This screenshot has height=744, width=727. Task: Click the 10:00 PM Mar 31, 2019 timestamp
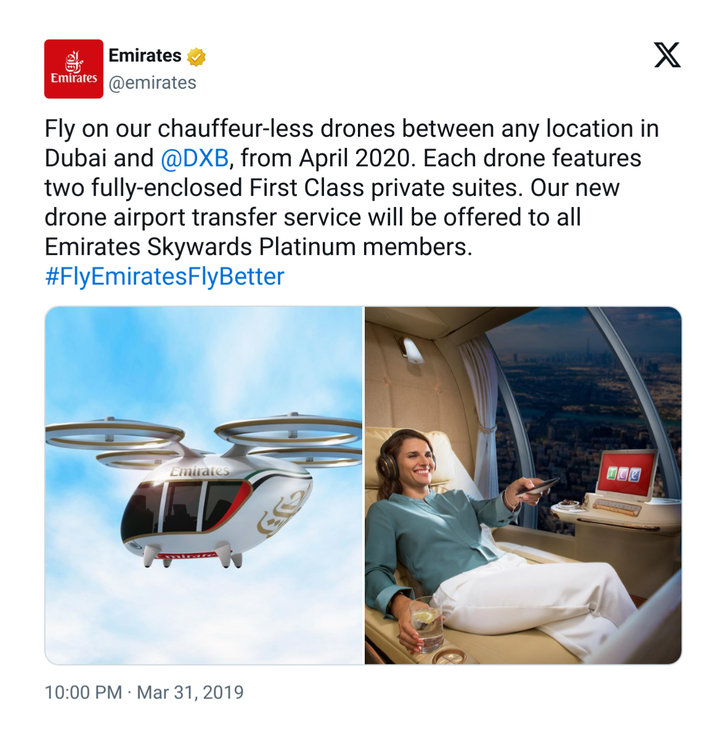click(144, 692)
